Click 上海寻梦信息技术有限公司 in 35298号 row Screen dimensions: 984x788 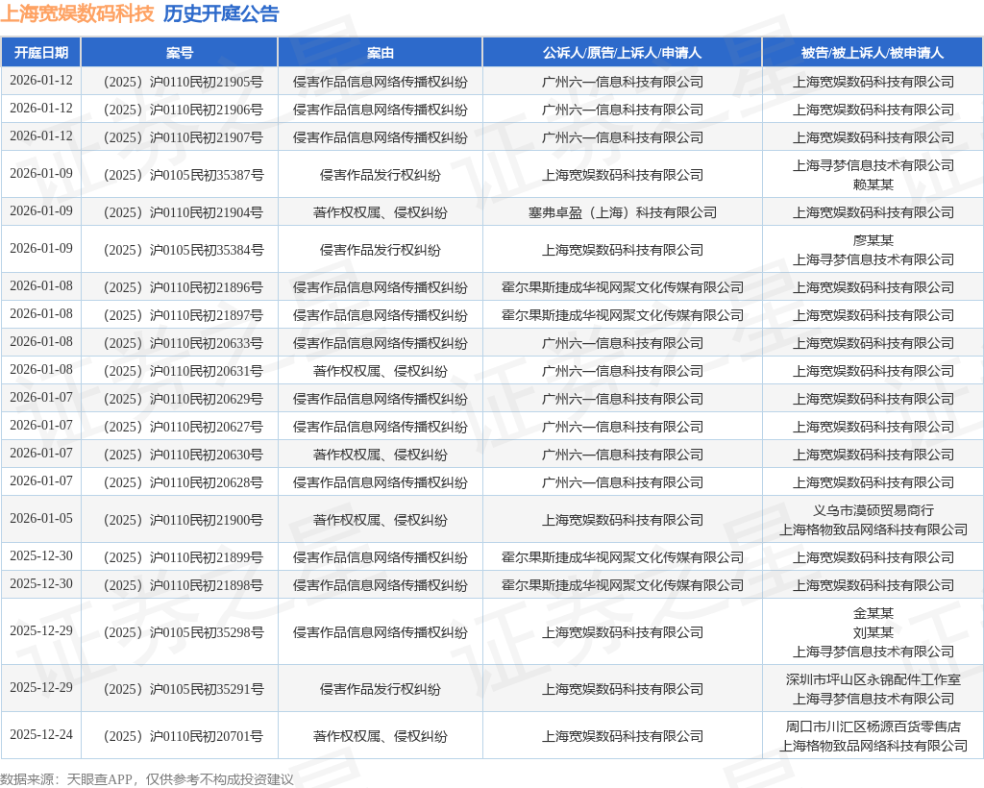(873, 652)
